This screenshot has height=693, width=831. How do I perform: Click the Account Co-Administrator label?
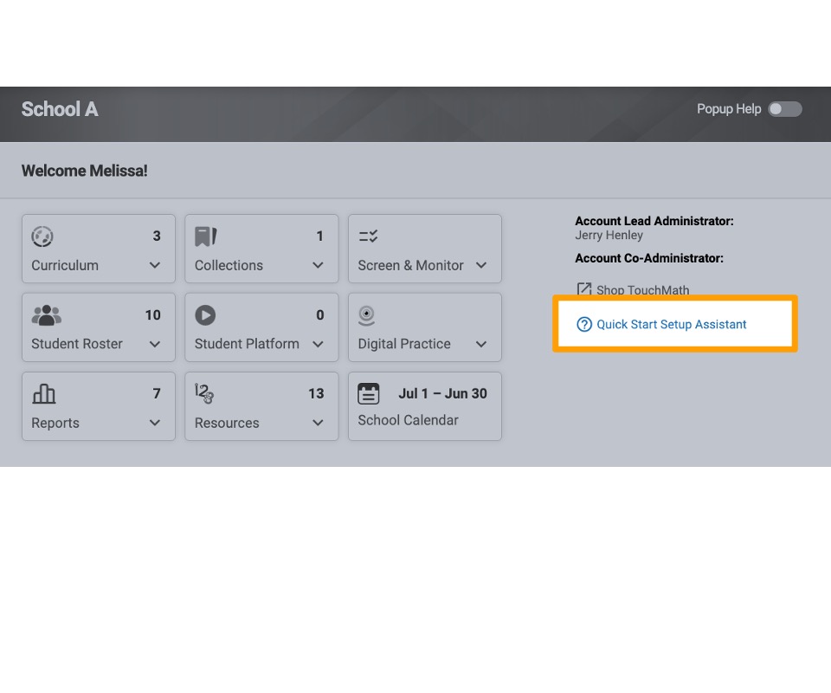[x=649, y=258]
